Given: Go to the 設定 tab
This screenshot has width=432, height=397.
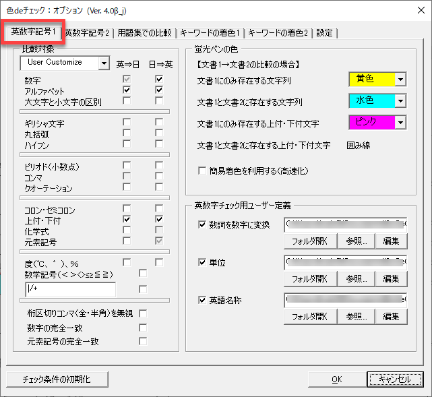Looking at the screenshot, I should tap(324, 32).
